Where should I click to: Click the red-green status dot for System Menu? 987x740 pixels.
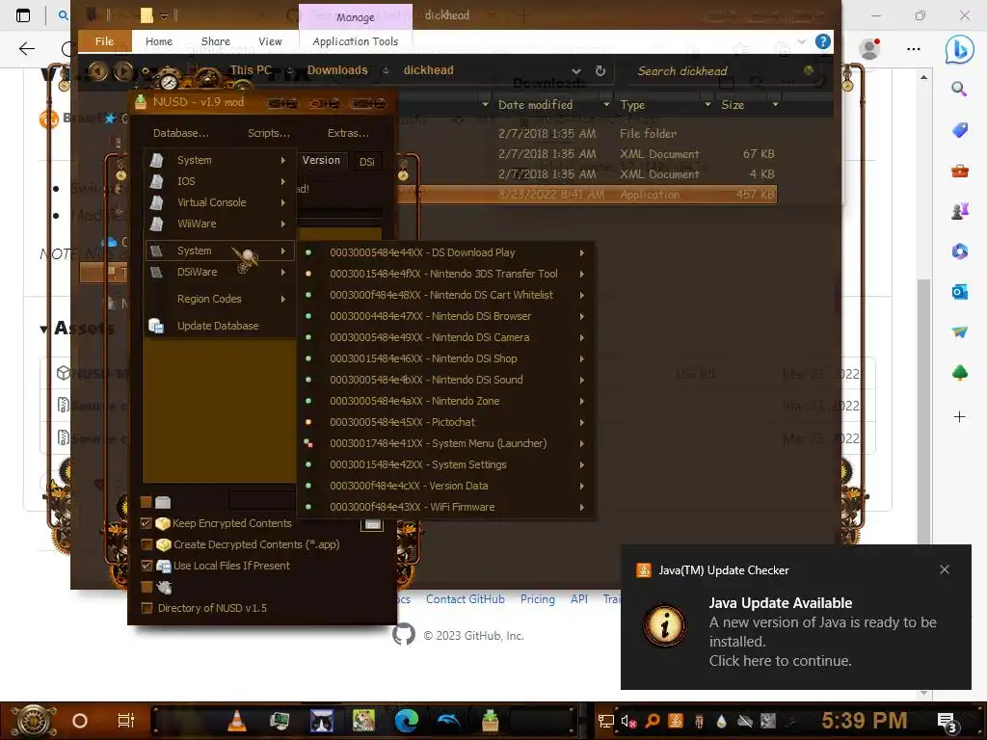coord(308,443)
